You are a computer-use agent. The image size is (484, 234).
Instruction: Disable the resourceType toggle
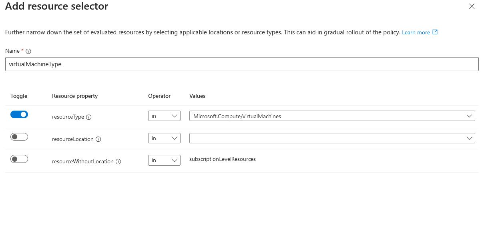pyautogui.click(x=19, y=115)
